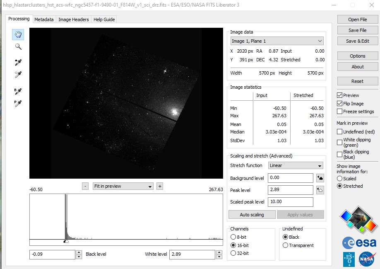Image resolution: width=380 pixels, height=269 pixels.
Task: Enable White clipping (green) marking
Action: [339, 143]
